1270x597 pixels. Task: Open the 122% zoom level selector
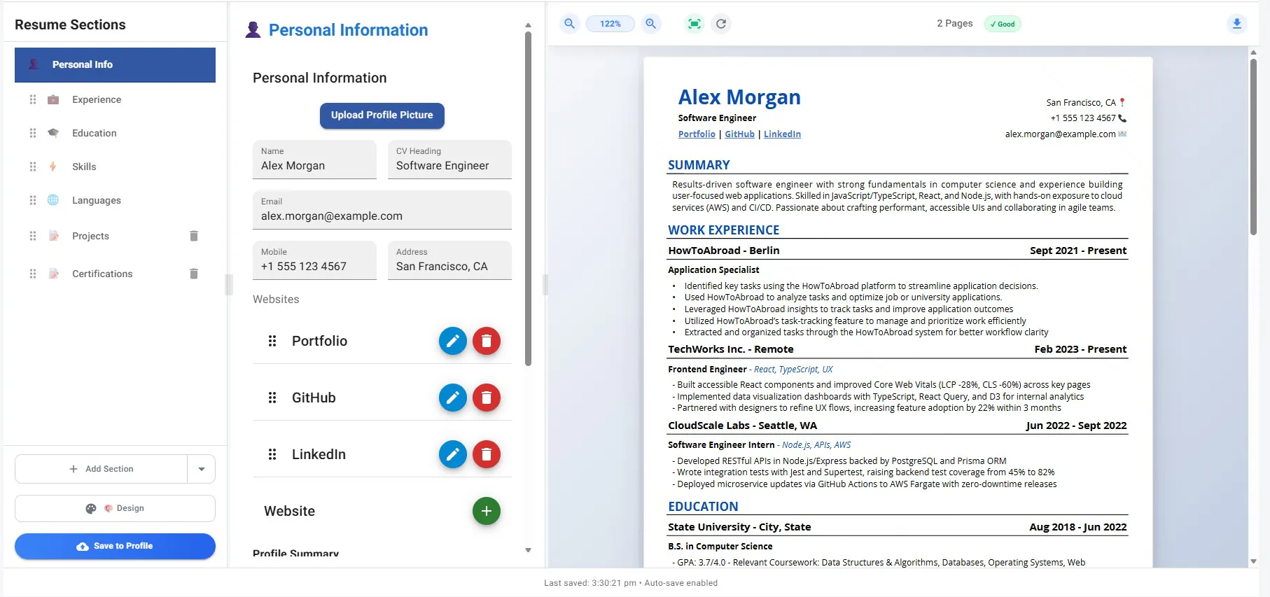(x=610, y=24)
